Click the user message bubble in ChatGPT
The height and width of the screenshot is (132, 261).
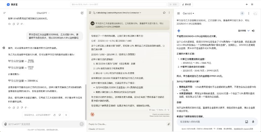pos(54,36)
